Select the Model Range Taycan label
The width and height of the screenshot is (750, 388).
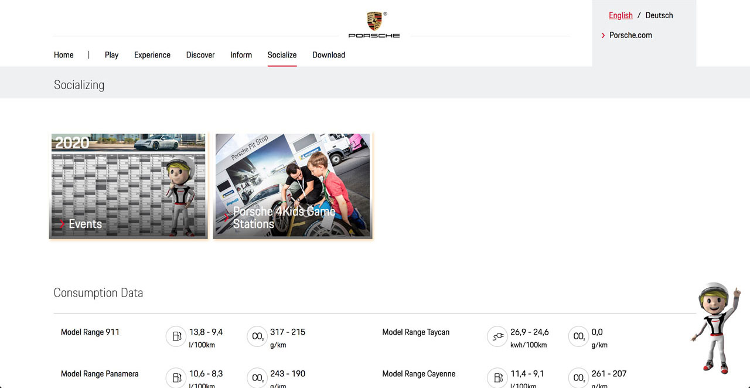click(x=416, y=332)
